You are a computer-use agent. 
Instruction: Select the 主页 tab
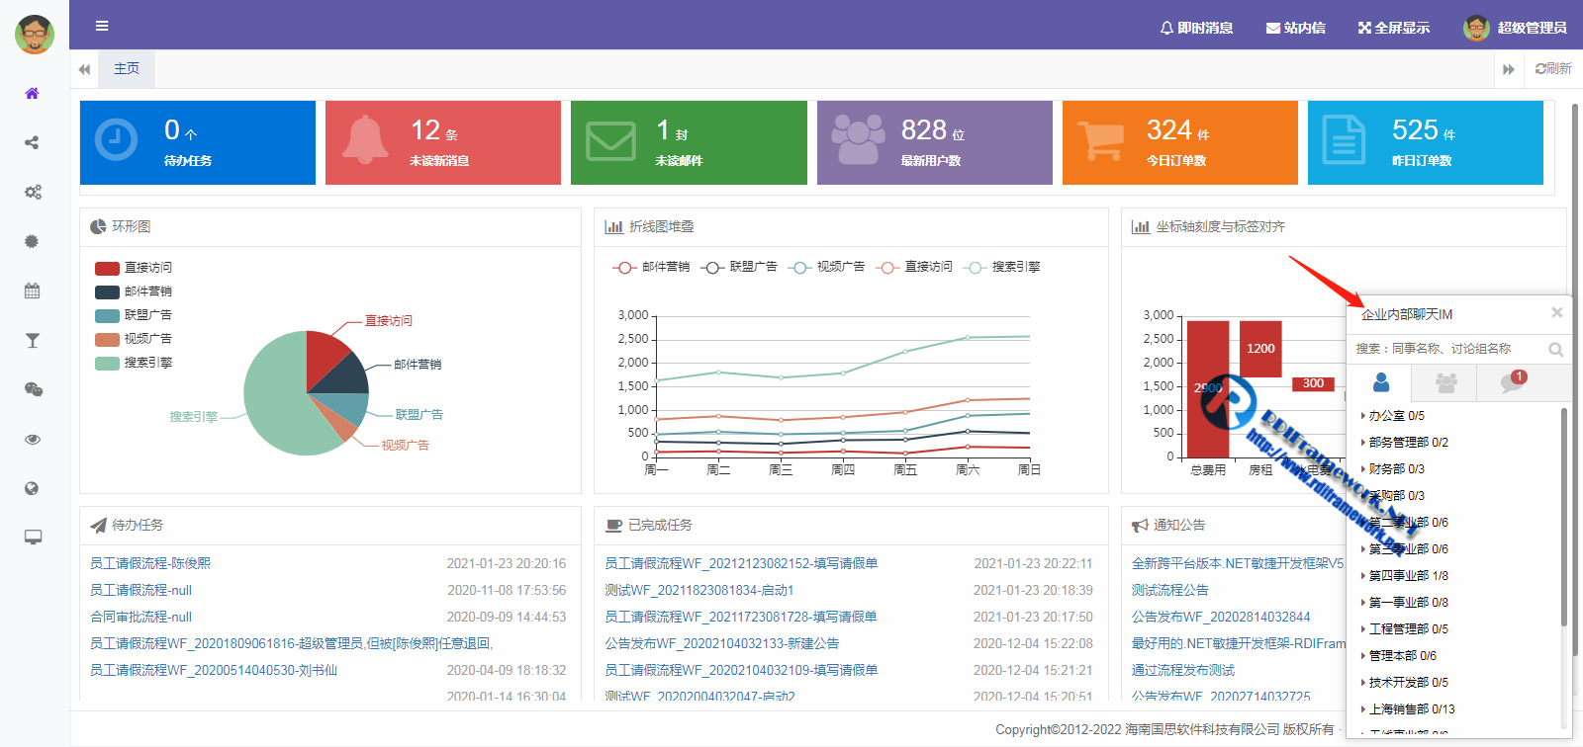pos(127,68)
